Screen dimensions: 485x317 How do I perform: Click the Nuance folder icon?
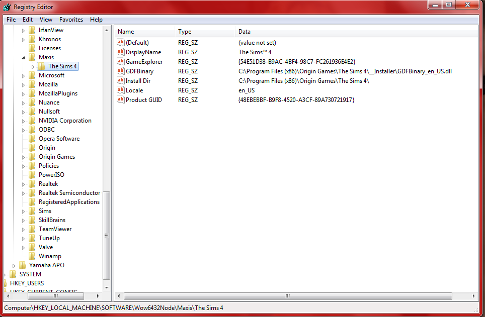[x=32, y=102]
